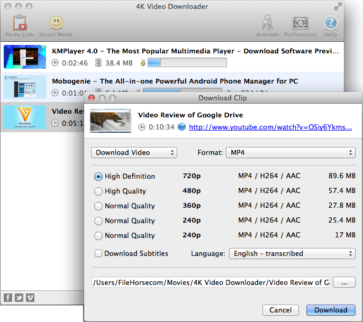Click the bear thumbnail in Download Clip dialog
The width and height of the screenshot is (363, 322).
111,121
